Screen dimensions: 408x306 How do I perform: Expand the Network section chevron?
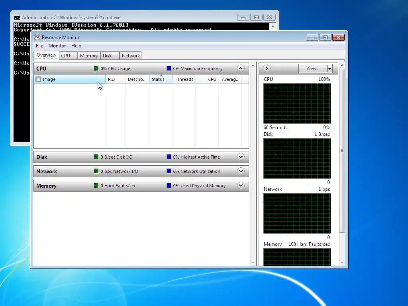click(241, 171)
